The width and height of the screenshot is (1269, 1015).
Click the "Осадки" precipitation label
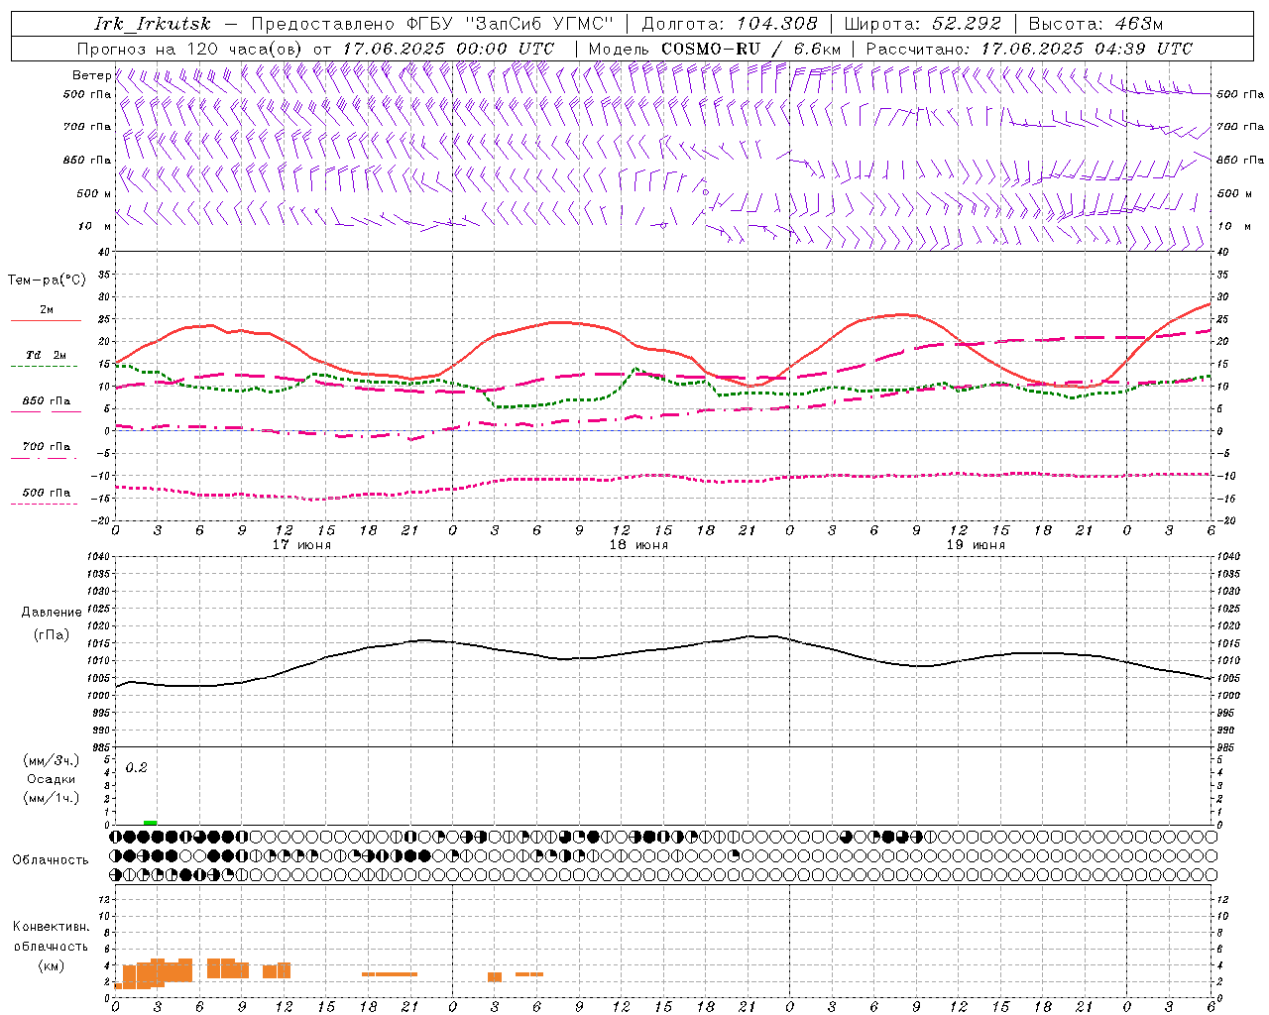click(x=51, y=779)
